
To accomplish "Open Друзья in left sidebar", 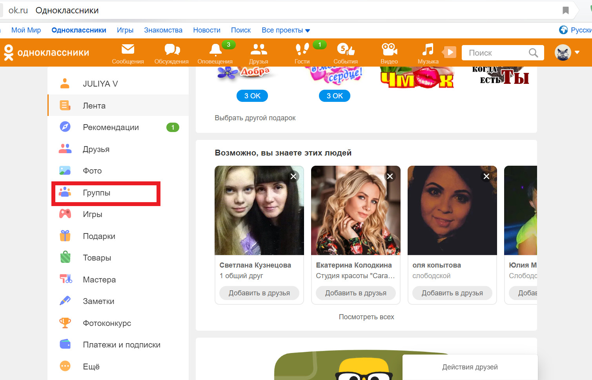I will [x=118, y=149].
